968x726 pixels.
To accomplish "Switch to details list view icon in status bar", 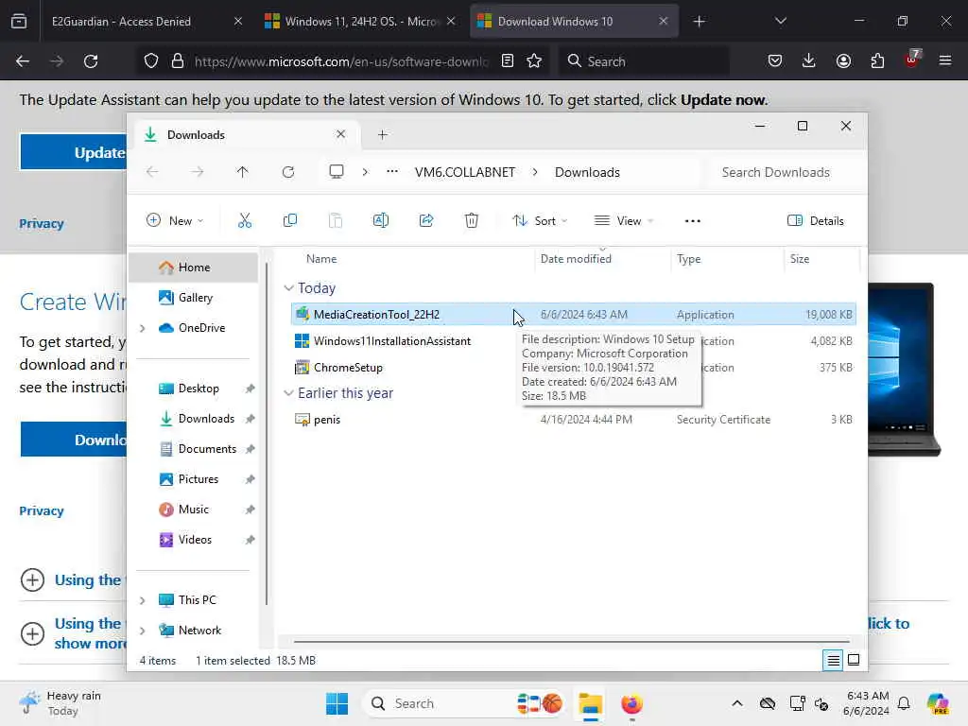I will 833,661.
